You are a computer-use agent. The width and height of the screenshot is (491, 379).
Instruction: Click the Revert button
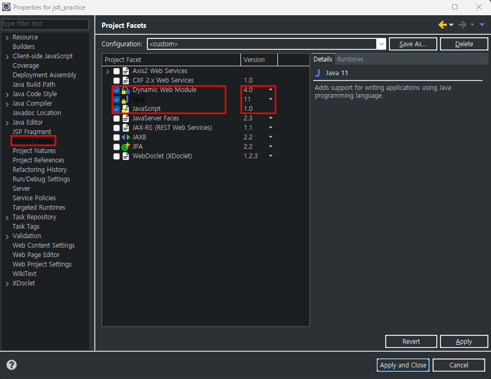tap(411, 342)
